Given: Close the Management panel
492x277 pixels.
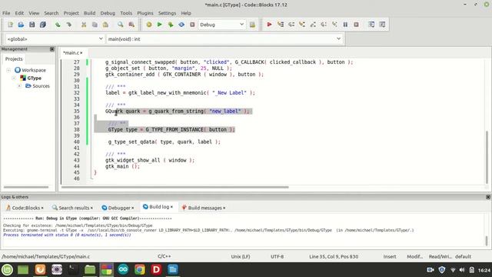Looking at the screenshot, I should pos(52,49).
